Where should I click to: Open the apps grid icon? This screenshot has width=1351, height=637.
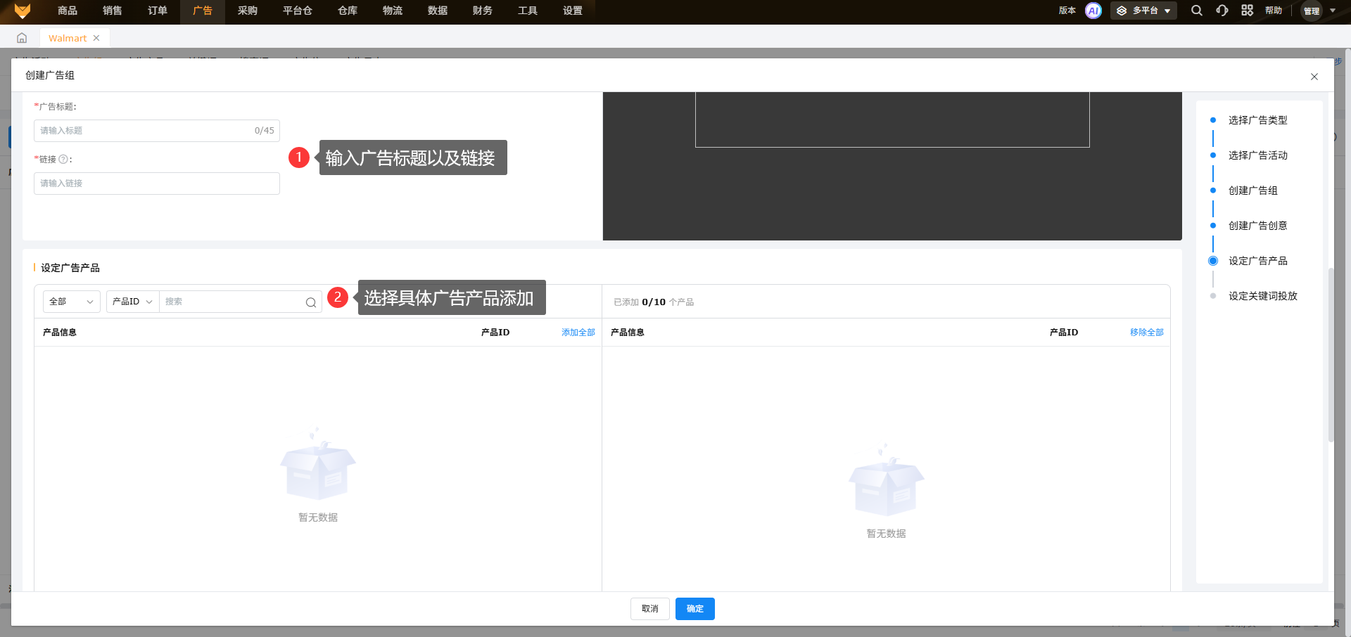1247,11
